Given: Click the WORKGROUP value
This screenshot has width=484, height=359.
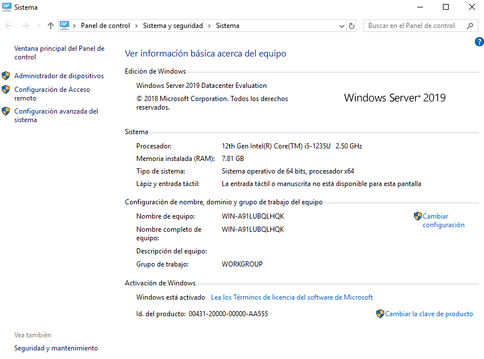Looking at the screenshot, I should pyautogui.click(x=242, y=264).
